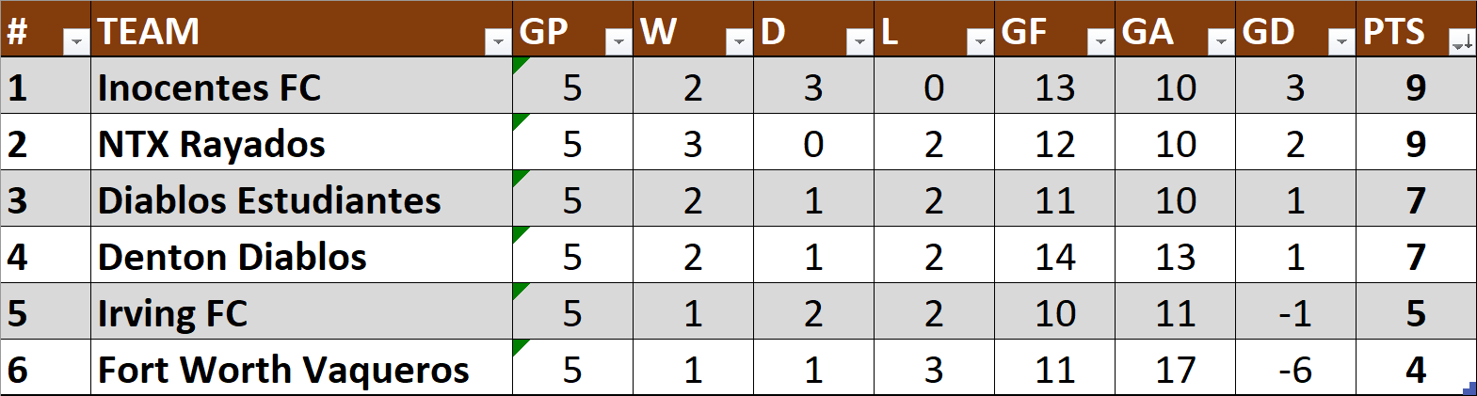Open the GA column filter dropdown
The height and width of the screenshot is (396, 1477).
point(1220,41)
